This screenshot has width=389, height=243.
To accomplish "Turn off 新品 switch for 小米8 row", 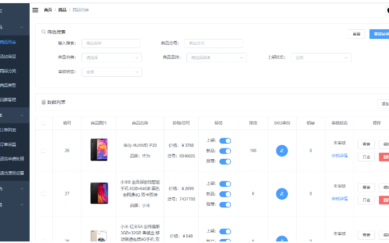I will (x=225, y=194).
